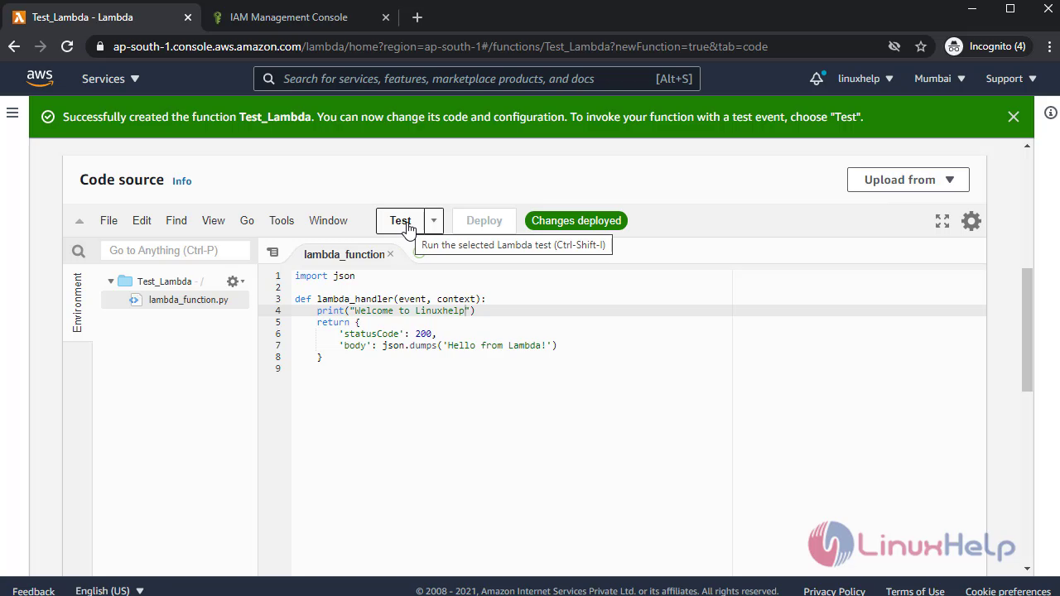Open the Go menu

247,221
